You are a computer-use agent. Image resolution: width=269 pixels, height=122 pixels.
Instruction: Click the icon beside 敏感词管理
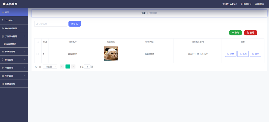click(x=2, y=51)
